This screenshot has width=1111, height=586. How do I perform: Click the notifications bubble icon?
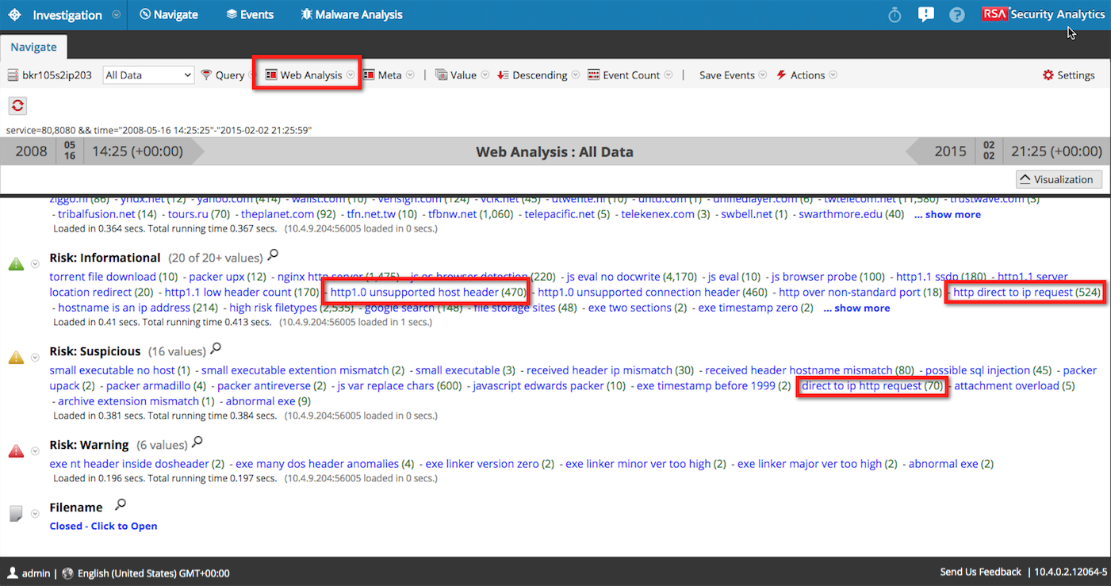coord(925,14)
